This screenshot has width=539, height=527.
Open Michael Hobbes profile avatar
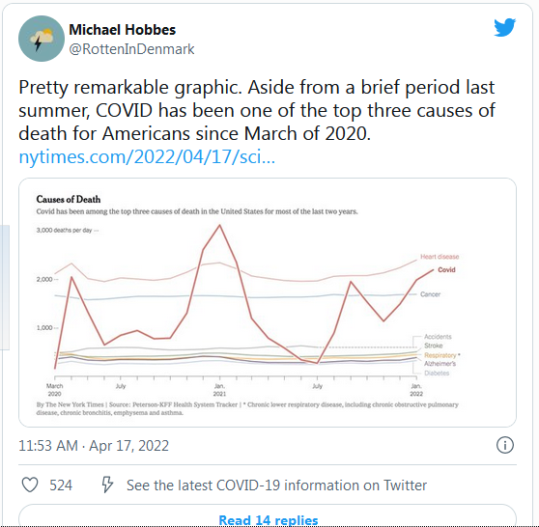(x=42, y=39)
